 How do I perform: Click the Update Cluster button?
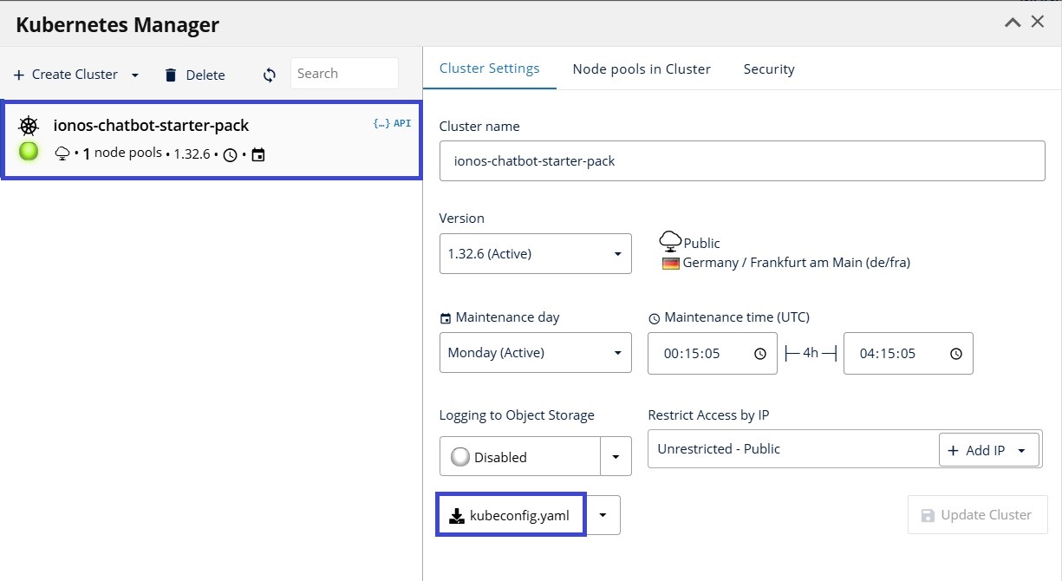tap(977, 514)
